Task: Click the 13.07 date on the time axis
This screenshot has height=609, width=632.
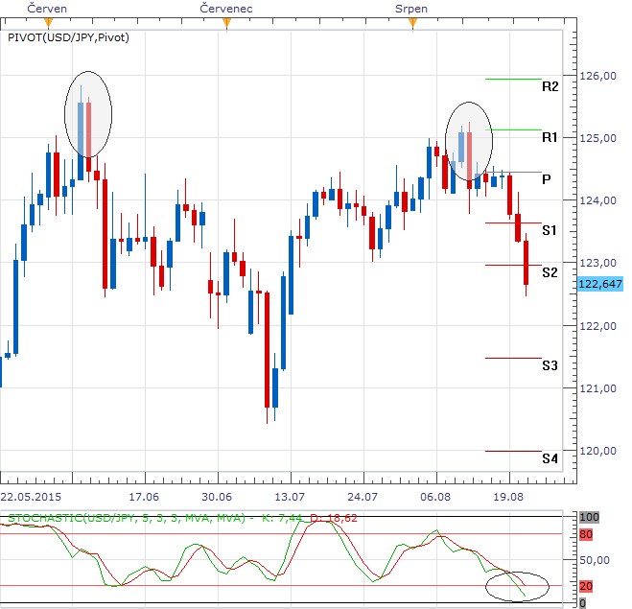Action: (290, 497)
